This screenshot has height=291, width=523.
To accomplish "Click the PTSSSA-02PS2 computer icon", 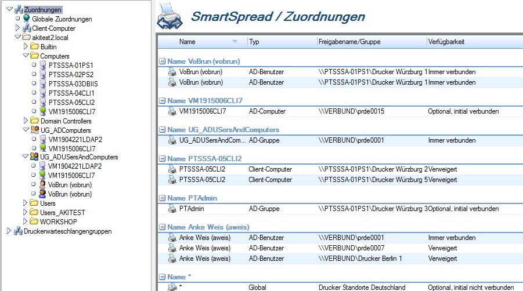I will (43, 75).
